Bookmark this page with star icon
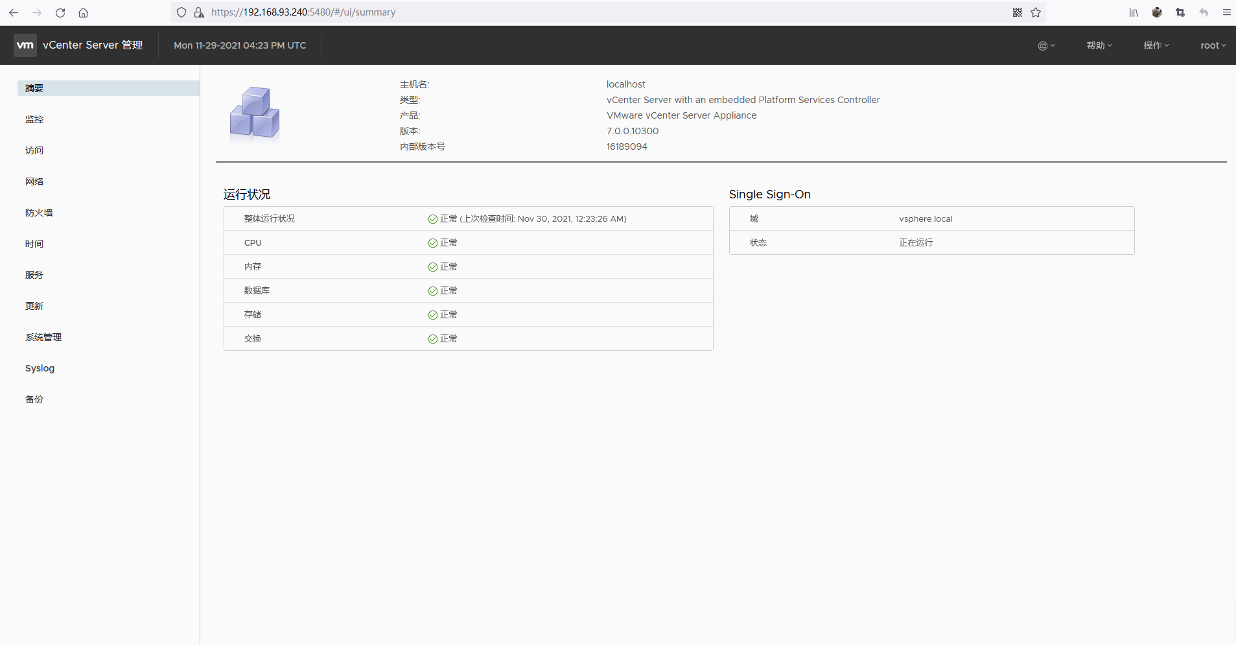The width and height of the screenshot is (1236, 645). pos(1036,12)
